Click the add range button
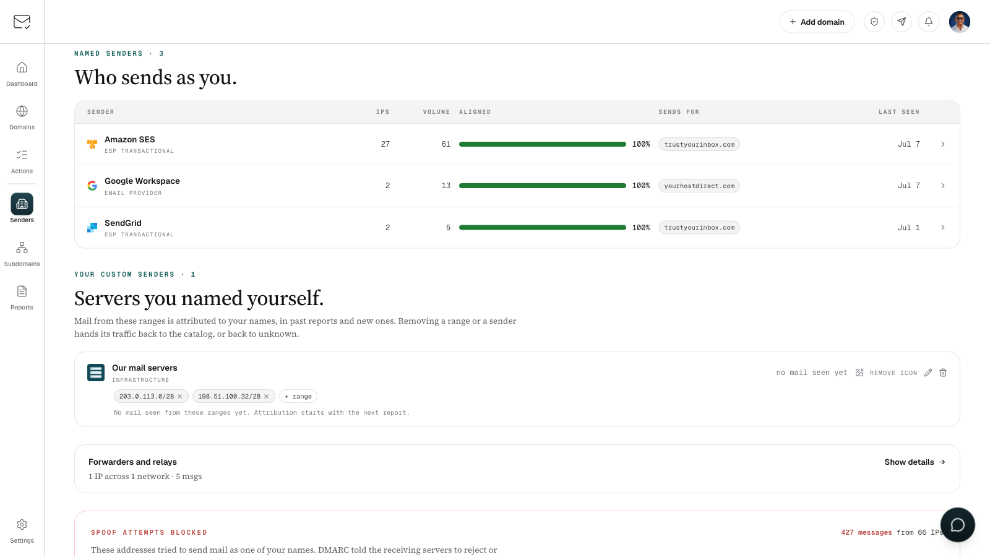The width and height of the screenshot is (990, 557). (x=298, y=396)
